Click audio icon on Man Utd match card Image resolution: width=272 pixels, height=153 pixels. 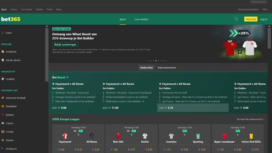128,131
